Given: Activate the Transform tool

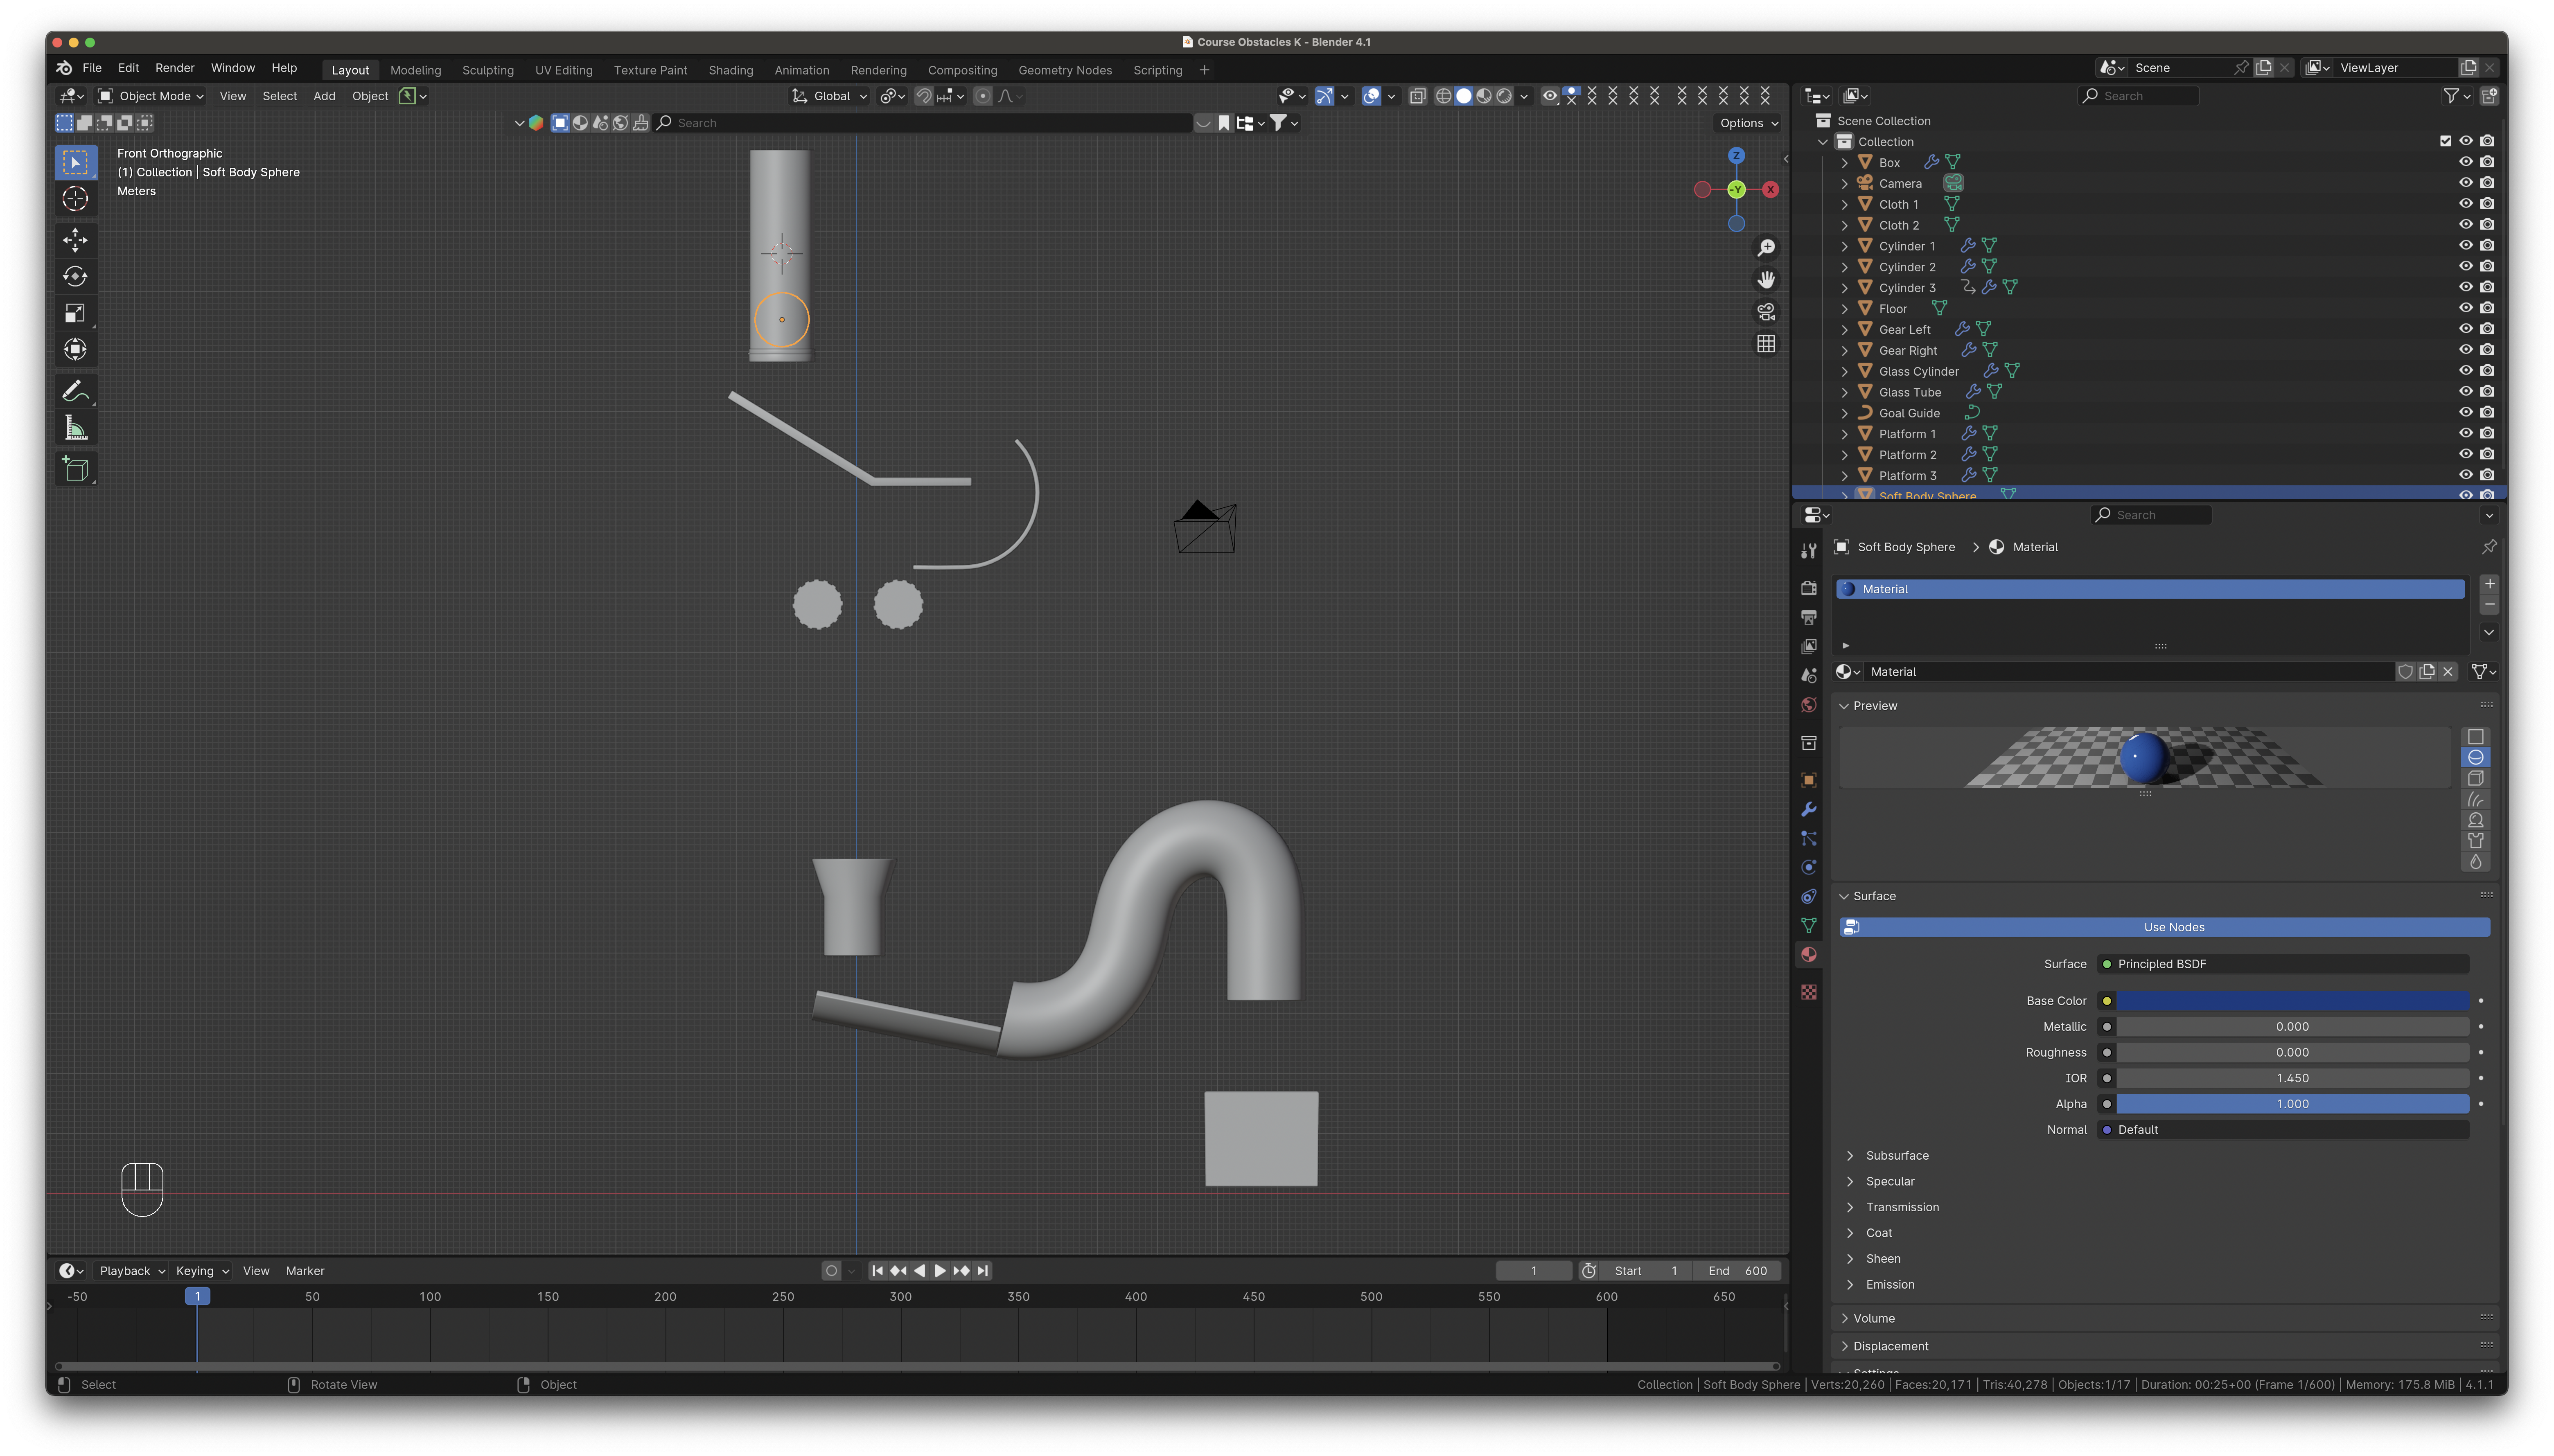Looking at the screenshot, I should 75,350.
